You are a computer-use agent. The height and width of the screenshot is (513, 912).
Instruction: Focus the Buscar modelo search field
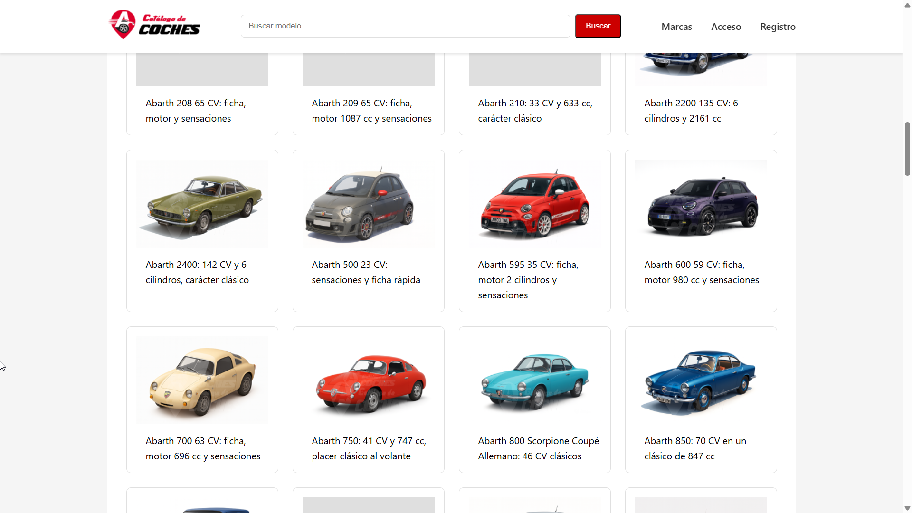coord(405,26)
